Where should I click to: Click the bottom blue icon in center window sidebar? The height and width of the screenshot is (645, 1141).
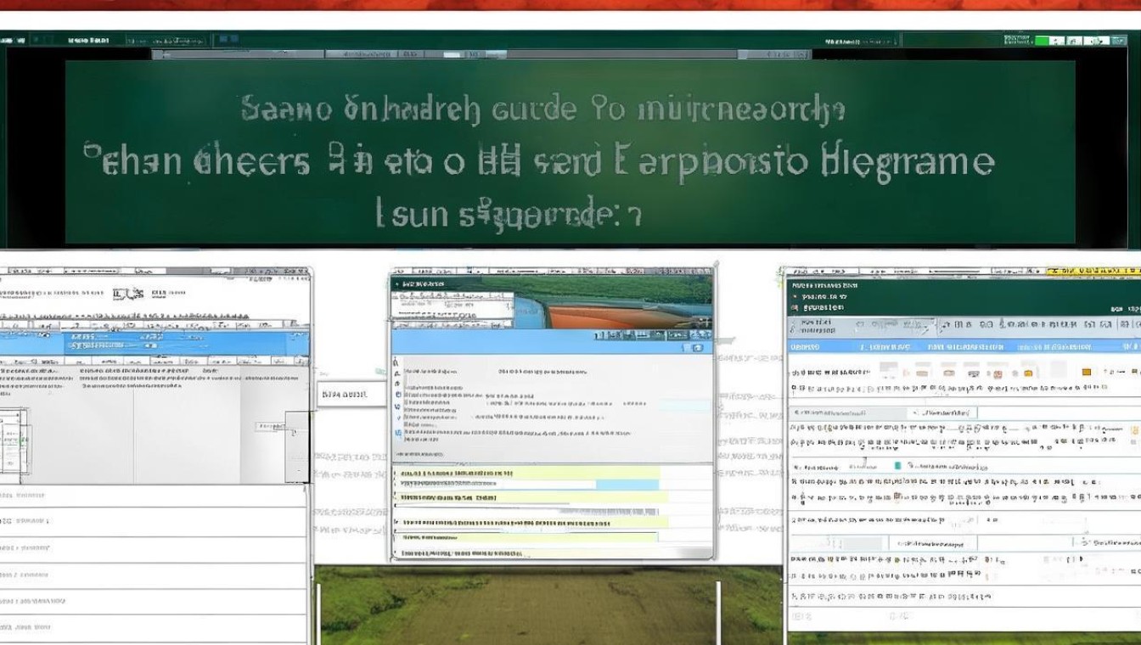point(398,433)
